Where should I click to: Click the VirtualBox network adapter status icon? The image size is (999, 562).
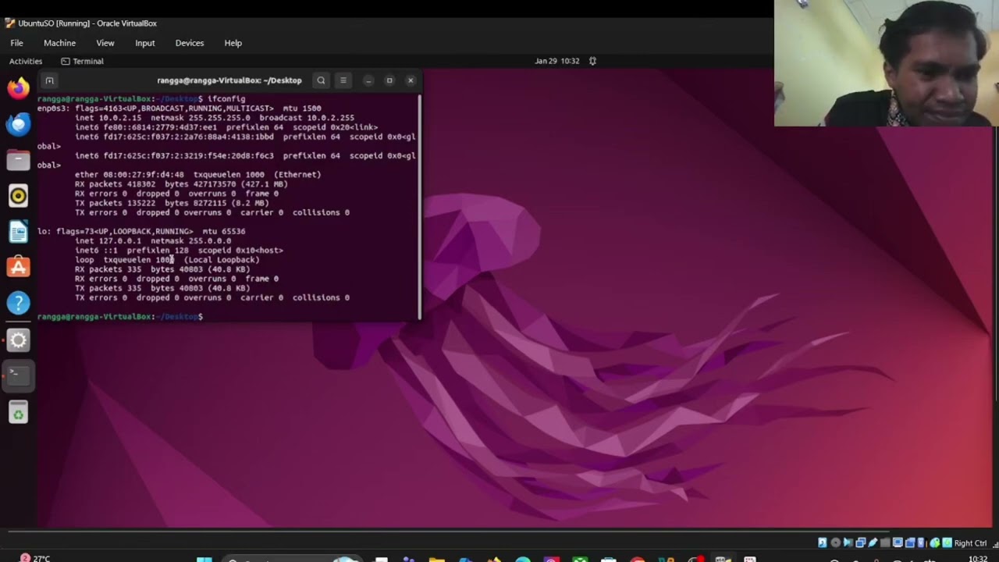point(860,542)
